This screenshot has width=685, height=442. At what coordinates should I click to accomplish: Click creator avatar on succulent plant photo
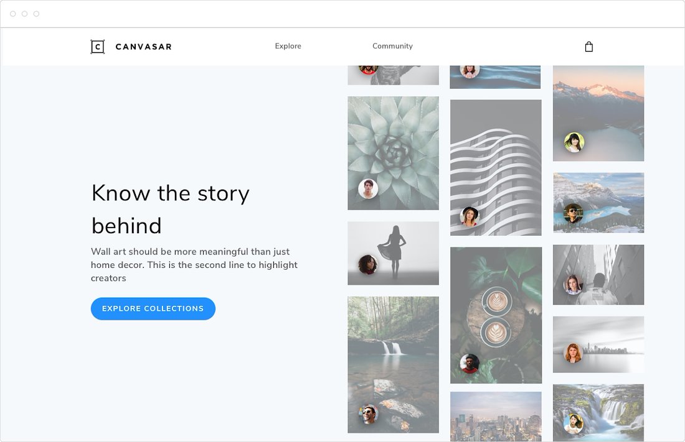tap(368, 188)
